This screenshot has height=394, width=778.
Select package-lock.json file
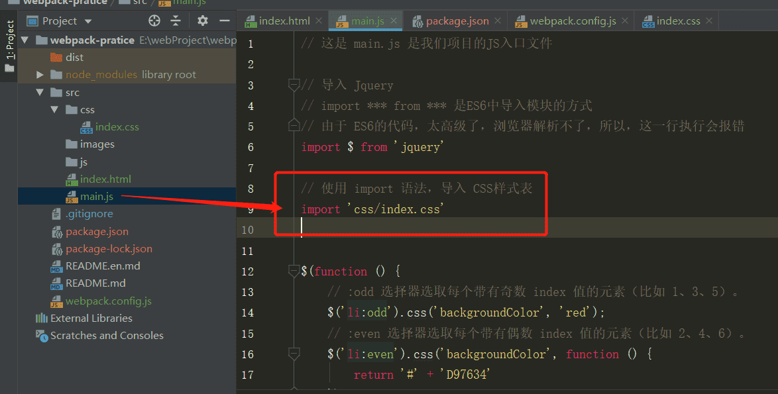tap(101, 249)
